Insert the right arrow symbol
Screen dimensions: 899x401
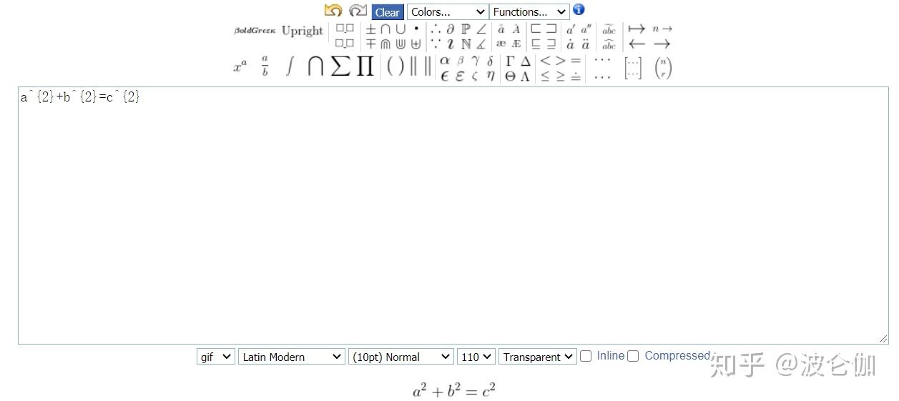[x=662, y=44]
